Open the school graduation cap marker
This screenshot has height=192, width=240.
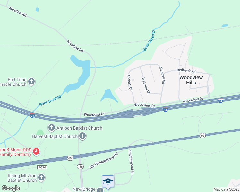click(108, 182)
